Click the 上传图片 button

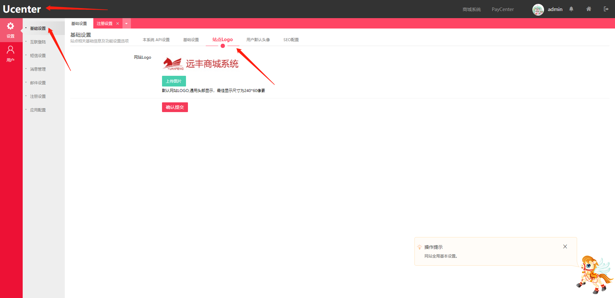(174, 81)
